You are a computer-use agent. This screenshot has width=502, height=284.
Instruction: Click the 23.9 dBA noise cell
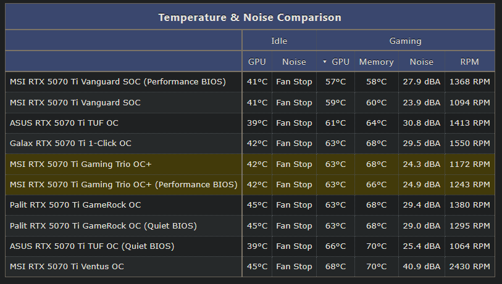point(421,102)
